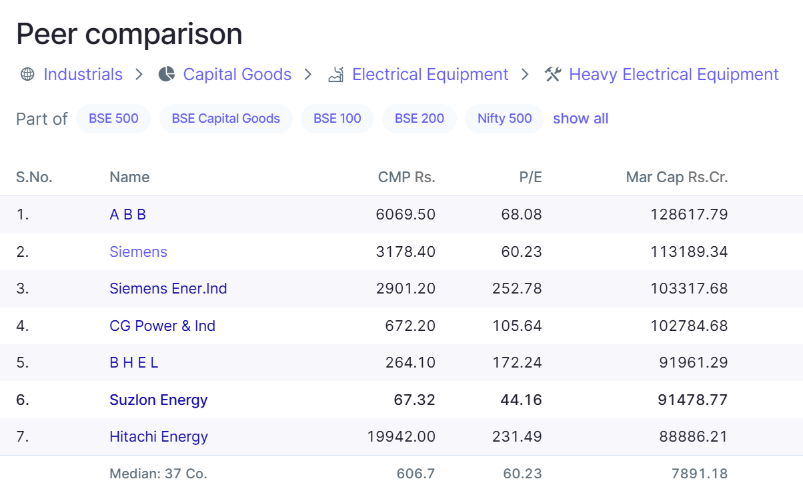Screen dimensions: 803x499
Task: Click Suzlon Energy P/E value 44.16
Action: (522, 400)
